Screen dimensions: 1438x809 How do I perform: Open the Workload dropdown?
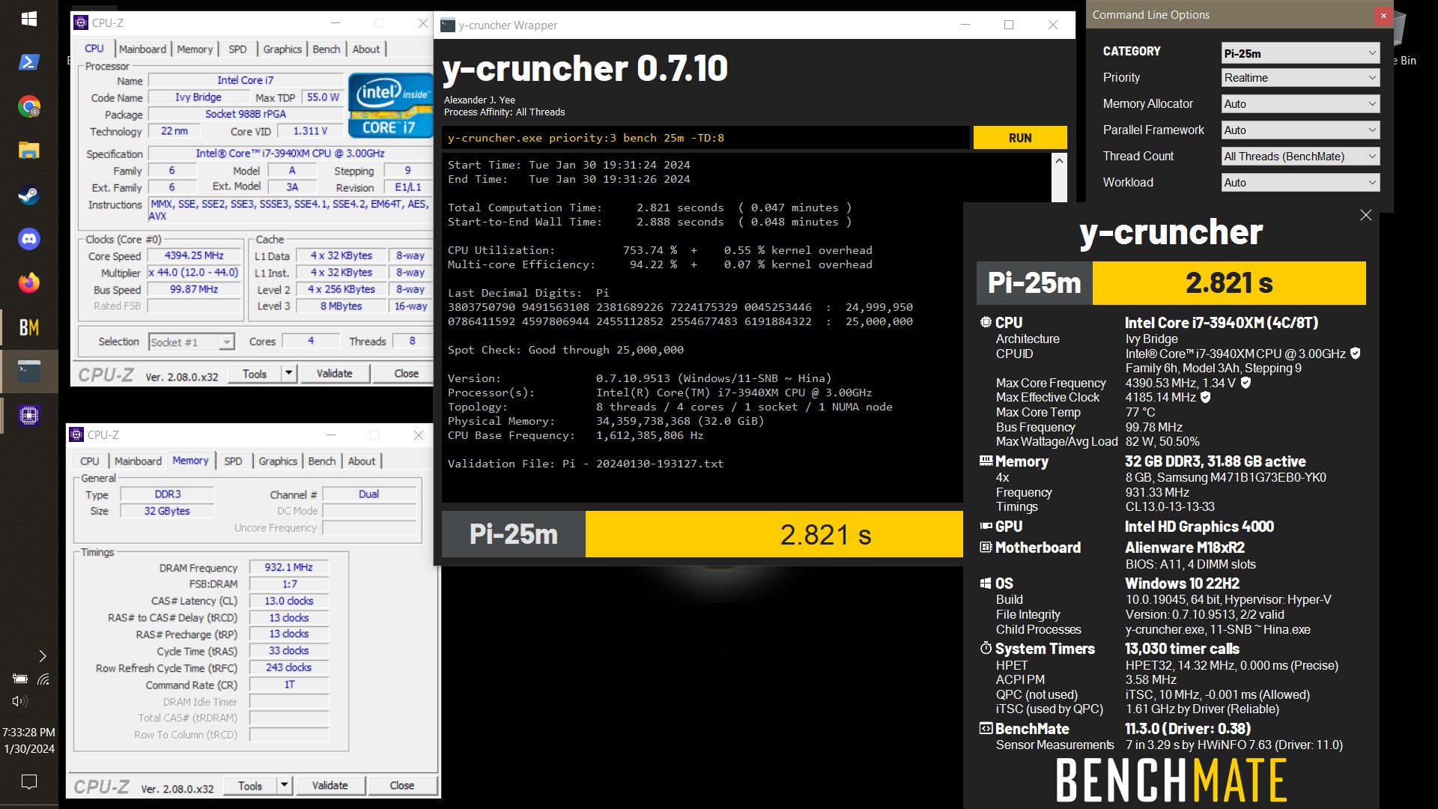pyautogui.click(x=1300, y=183)
